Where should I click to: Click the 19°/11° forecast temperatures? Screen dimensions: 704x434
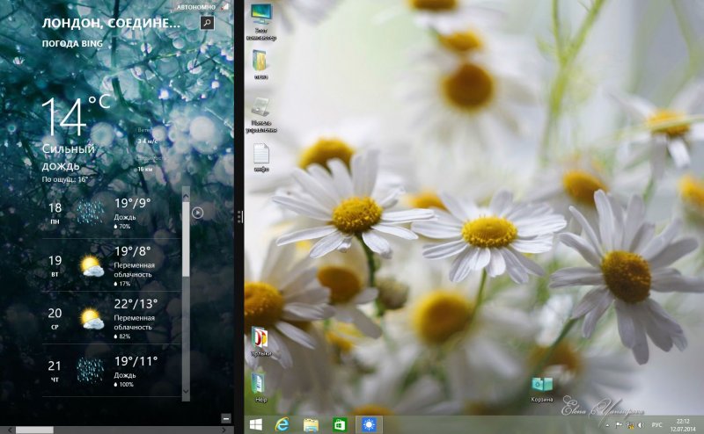[x=136, y=361]
